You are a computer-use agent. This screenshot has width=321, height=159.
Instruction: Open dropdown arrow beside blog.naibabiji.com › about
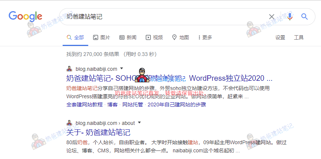coord(139,123)
